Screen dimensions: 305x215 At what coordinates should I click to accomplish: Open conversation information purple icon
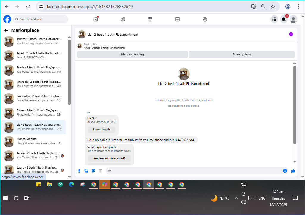click(291, 35)
